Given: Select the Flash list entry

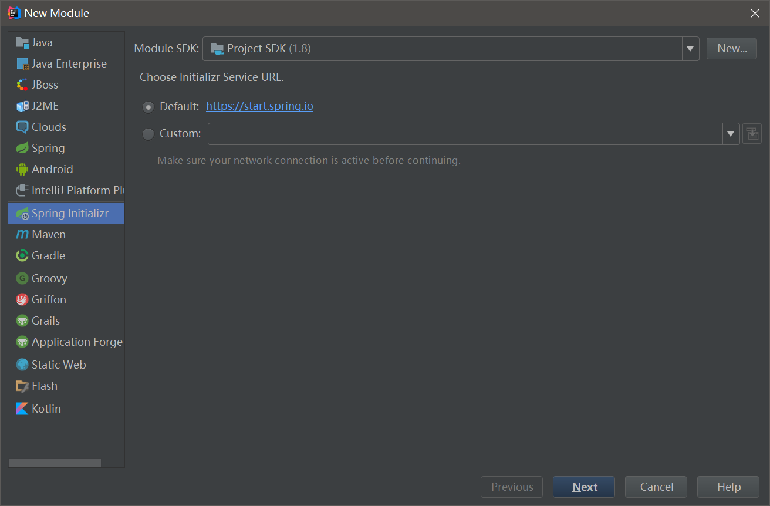Looking at the screenshot, I should point(66,386).
